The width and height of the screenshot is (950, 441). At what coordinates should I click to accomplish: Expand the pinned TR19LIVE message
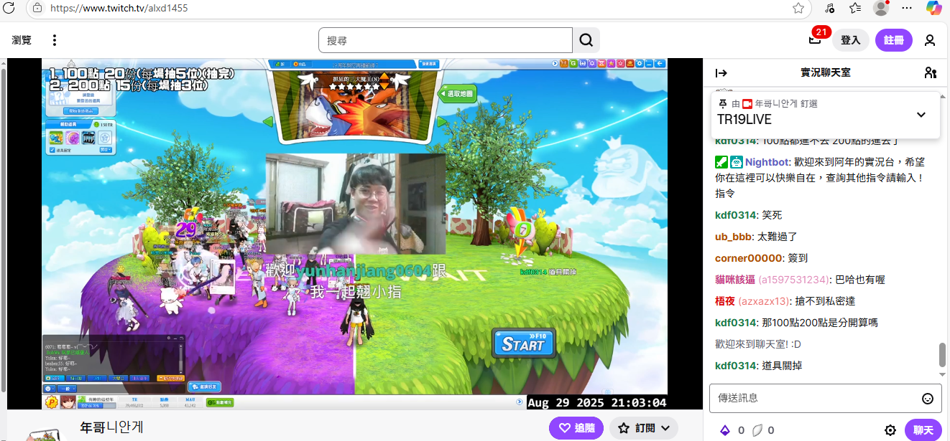(x=921, y=115)
